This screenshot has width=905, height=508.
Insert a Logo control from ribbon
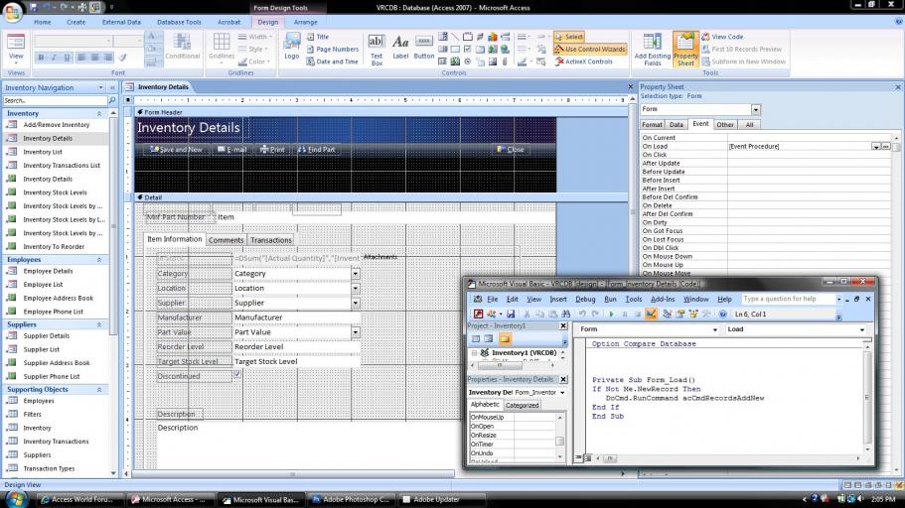(x=292, y=46)
